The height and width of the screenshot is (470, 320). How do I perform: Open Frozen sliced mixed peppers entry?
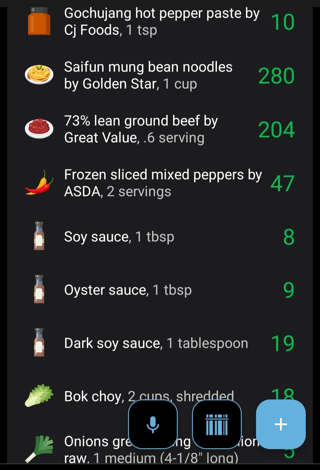[160, 183]
